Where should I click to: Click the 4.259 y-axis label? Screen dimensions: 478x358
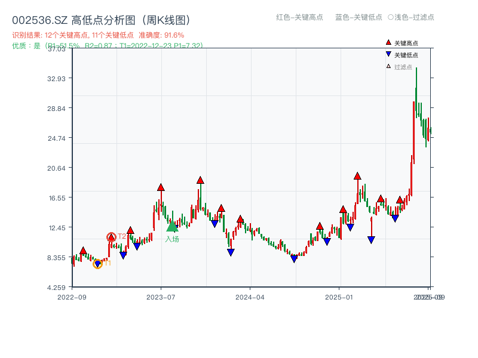click(56, 288)
